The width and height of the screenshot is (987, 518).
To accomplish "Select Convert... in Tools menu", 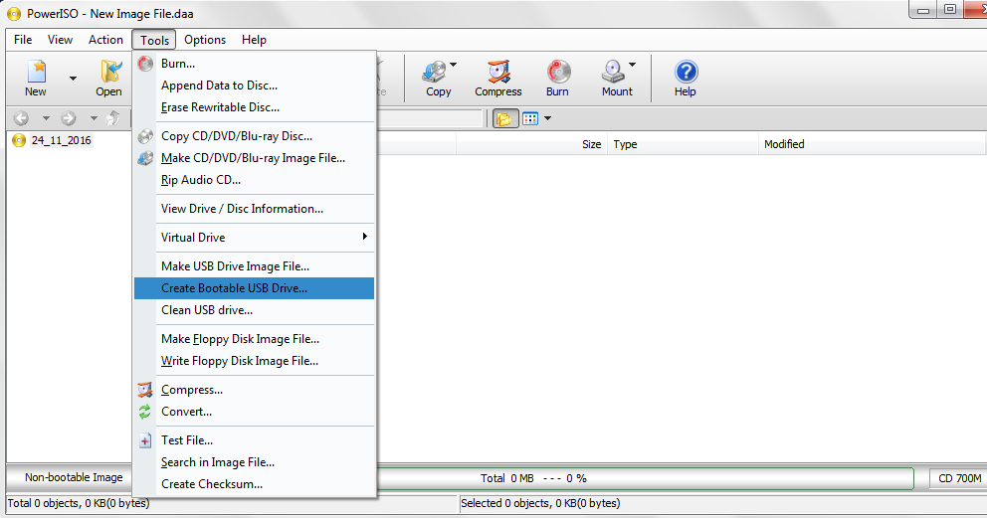I will [255, 412].
